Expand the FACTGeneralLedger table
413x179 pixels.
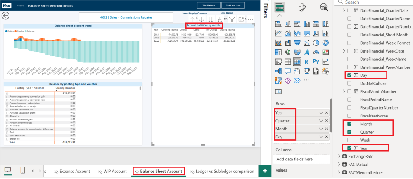[339, 173]
